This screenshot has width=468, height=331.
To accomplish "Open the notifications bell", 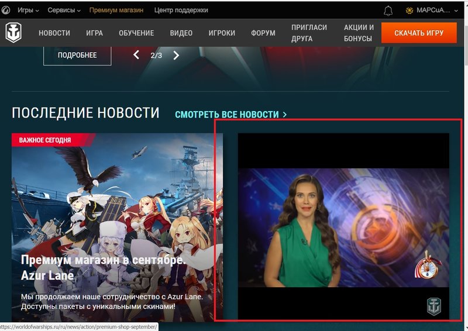I will [388, 11].
